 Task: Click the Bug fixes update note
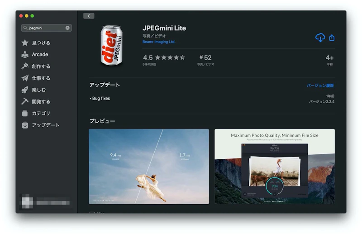[x=100, y=98]
